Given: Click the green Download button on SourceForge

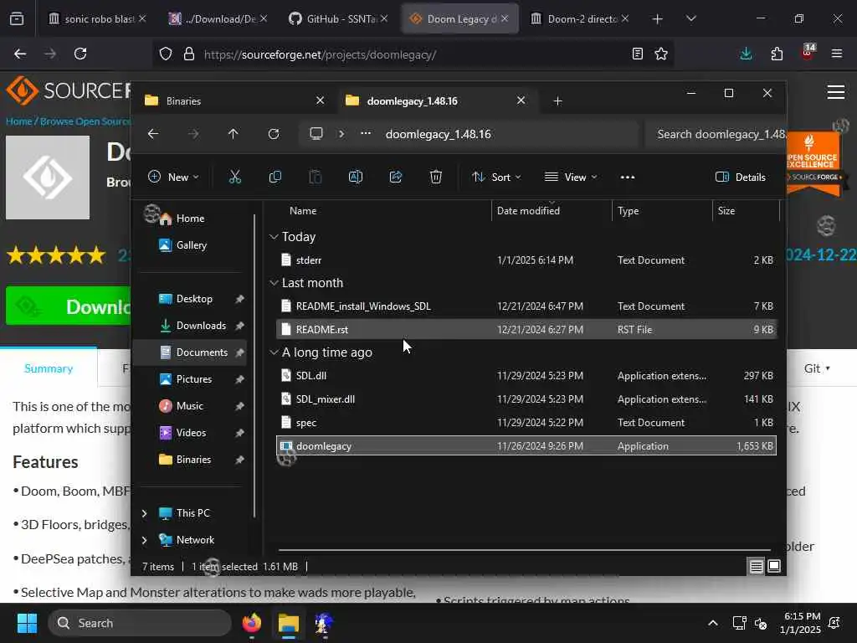Looking at the screenshot, I should [69, 306].
